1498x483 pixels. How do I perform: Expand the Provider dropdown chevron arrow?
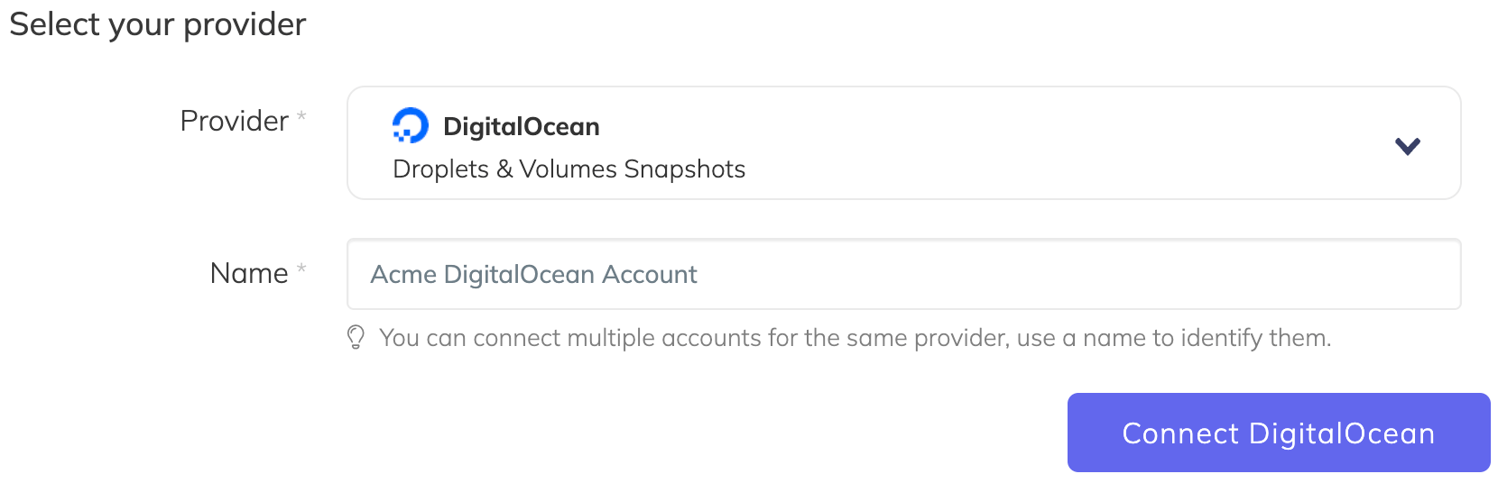pos(1407,146)
